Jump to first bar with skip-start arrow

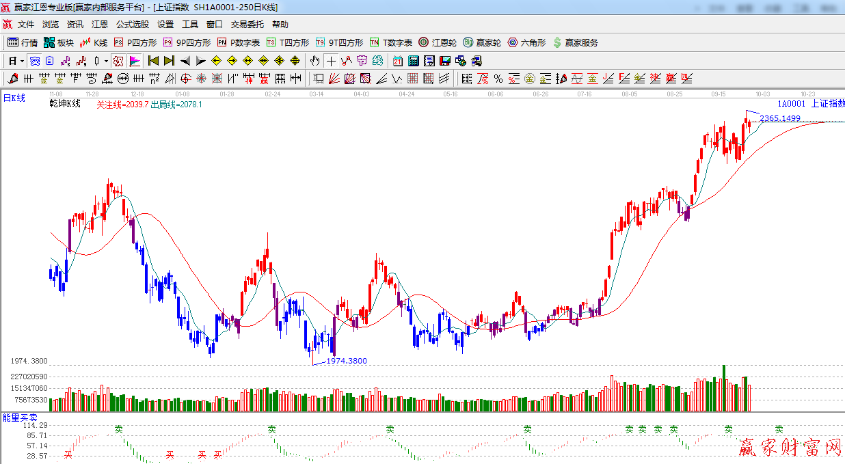click(153, 61)
